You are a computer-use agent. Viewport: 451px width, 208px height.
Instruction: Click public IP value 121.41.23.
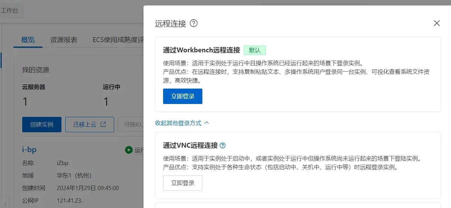pos(70,201)
